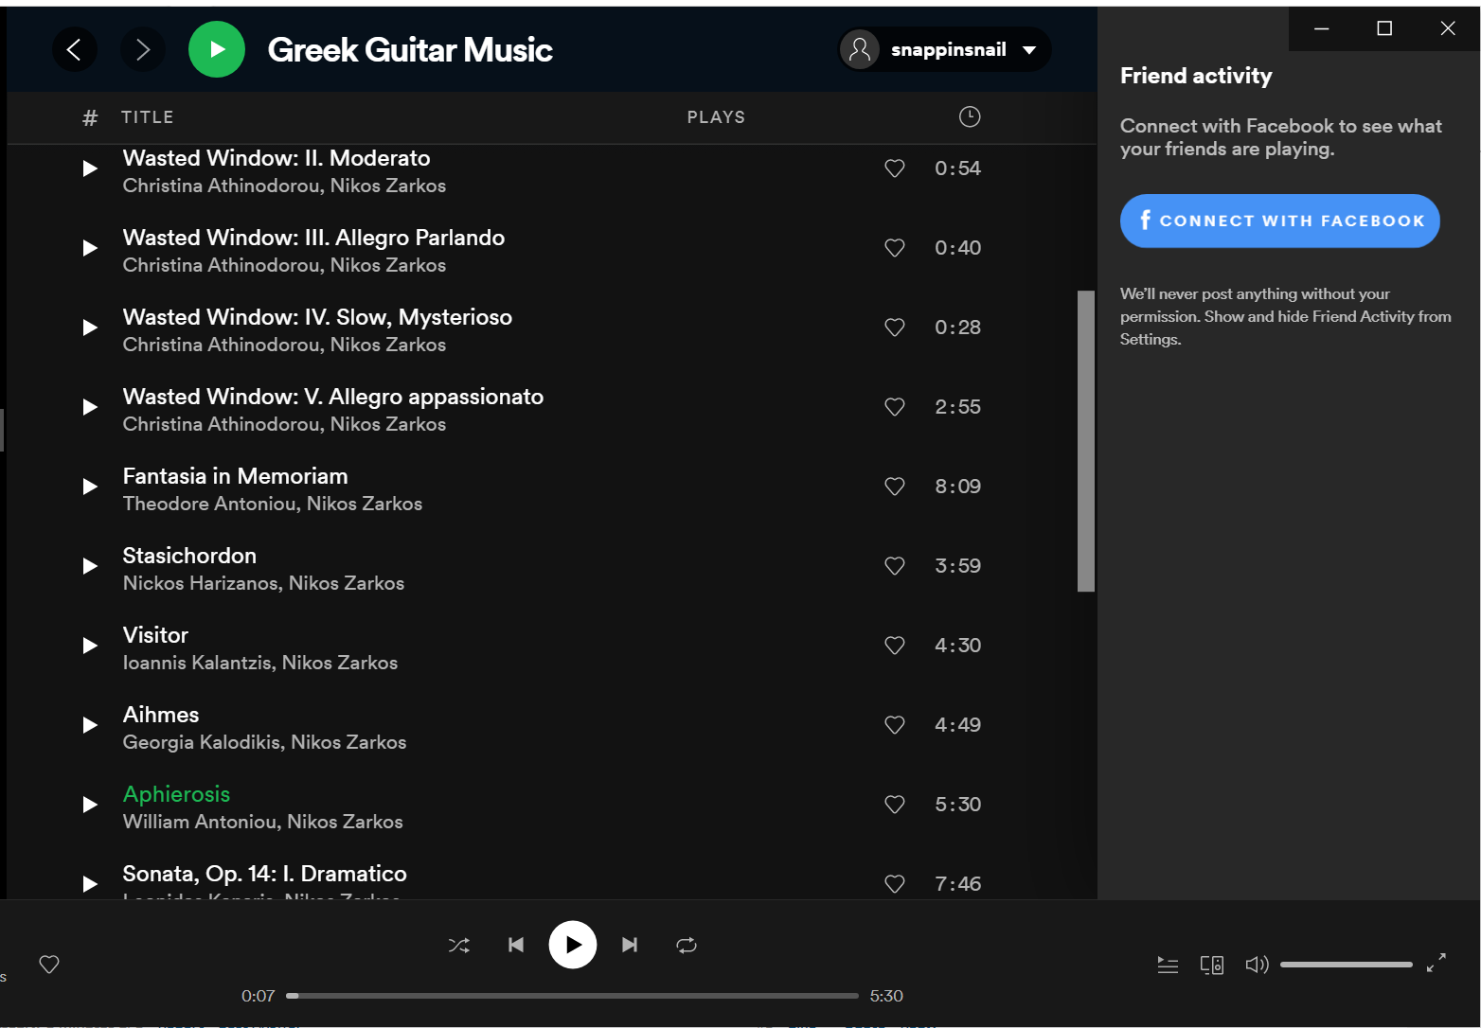Like Visitor with heart icon
The width and height of the screenshot is (1481, 1028).
pos(894,646)
